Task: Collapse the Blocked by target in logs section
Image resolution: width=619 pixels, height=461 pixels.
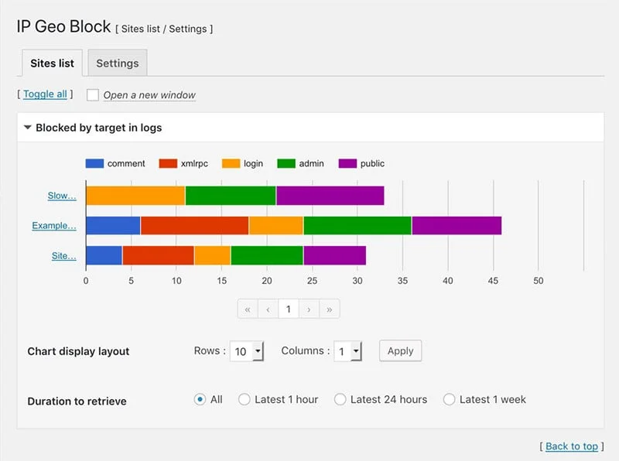Action: coord(28,128)
